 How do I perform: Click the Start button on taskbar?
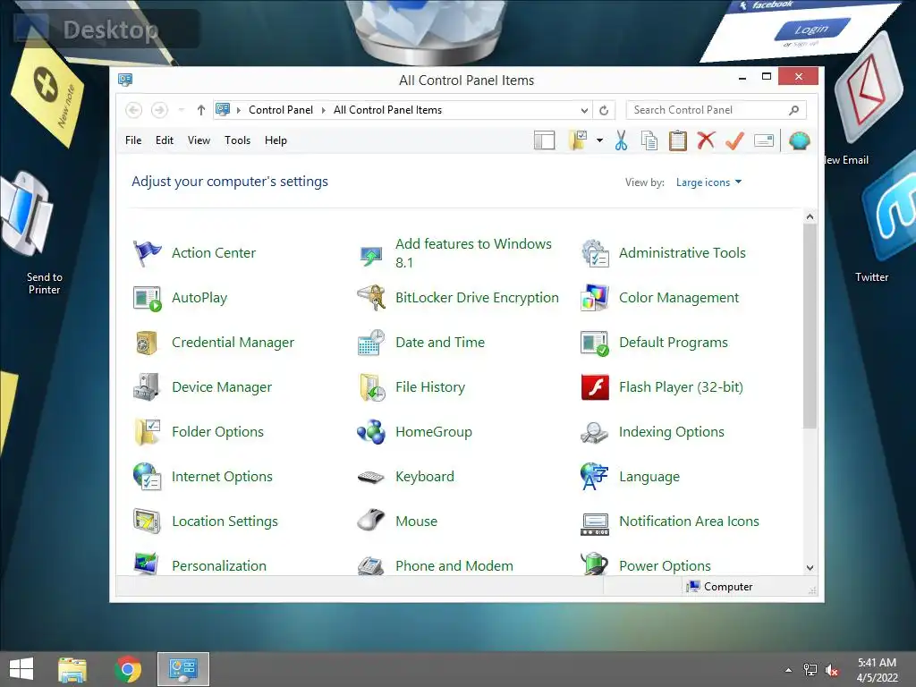click(x=21, y=669)
